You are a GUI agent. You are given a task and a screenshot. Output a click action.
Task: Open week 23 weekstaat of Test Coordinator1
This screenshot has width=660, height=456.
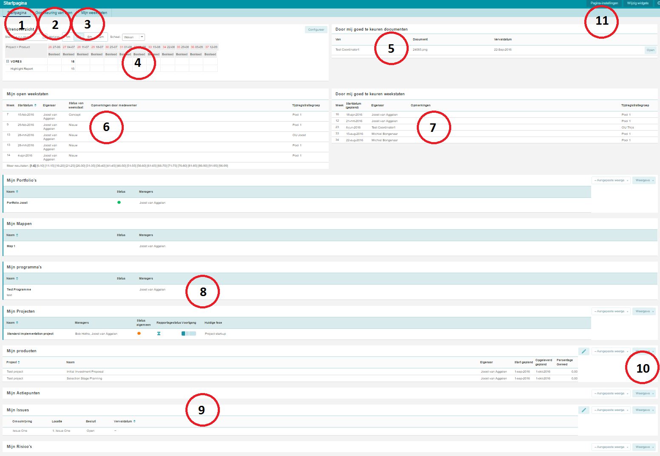tap(337, 127)
